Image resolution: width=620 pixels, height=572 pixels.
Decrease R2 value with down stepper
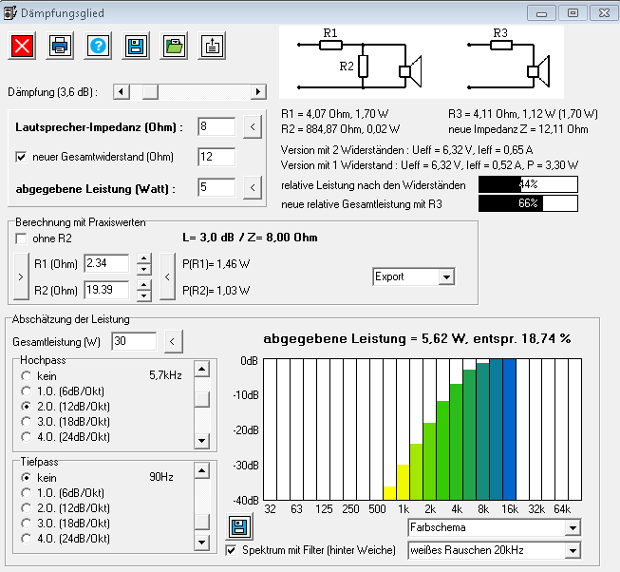pos(144,296)
